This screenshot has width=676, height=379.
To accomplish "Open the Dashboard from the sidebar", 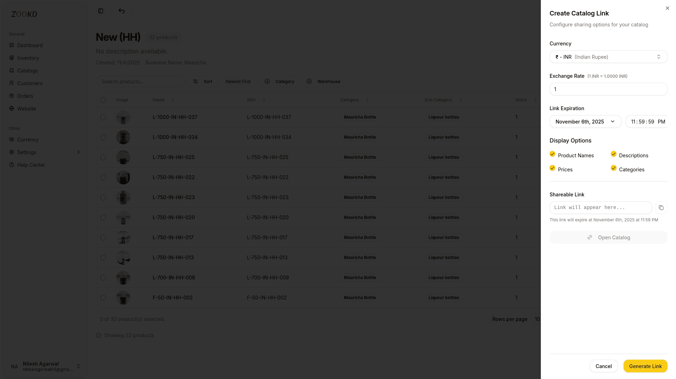I will 30,45.
